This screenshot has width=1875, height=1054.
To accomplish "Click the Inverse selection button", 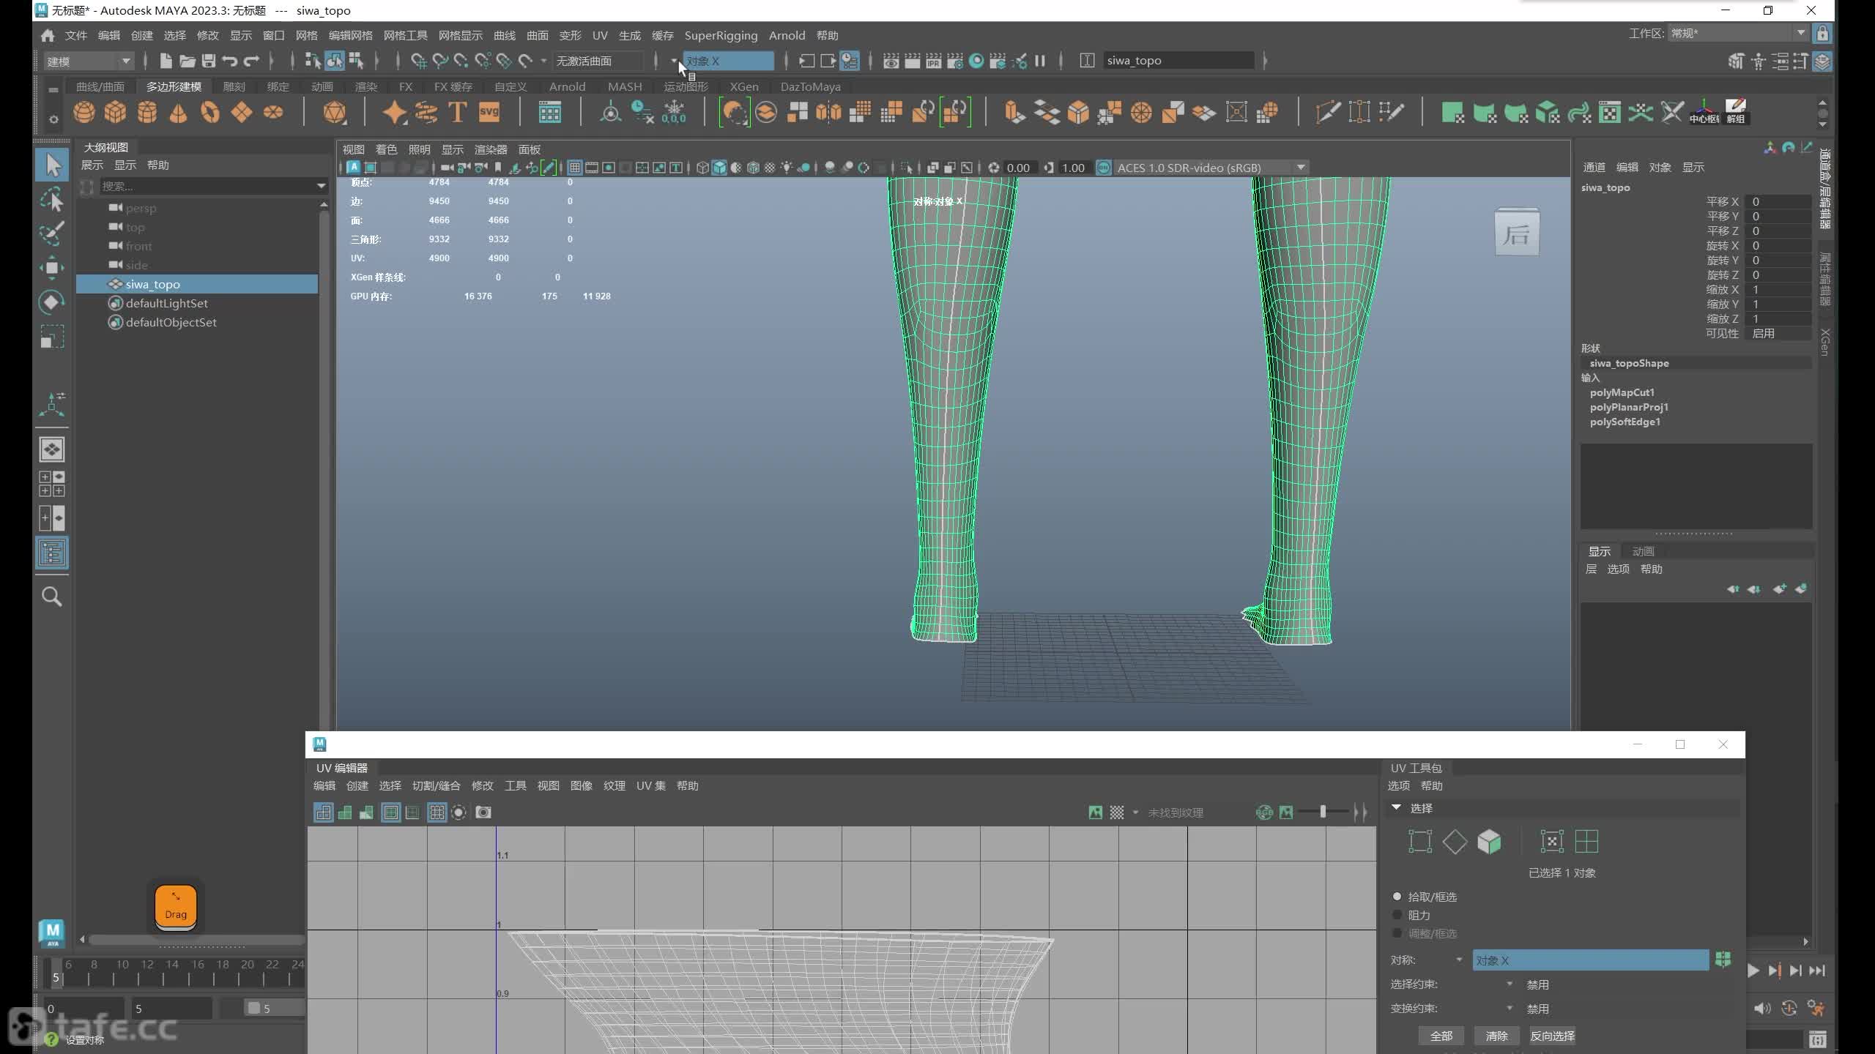I will (1552, 1036).
